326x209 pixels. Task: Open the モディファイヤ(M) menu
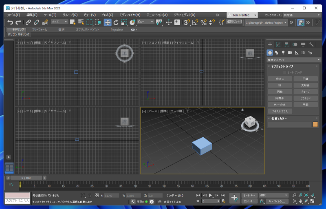pos(130,15)
